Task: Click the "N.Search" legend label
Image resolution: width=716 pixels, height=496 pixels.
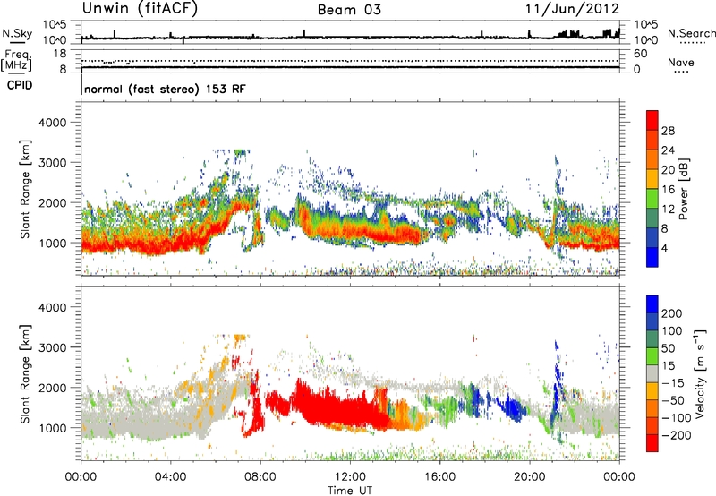Action: (691, 33)
